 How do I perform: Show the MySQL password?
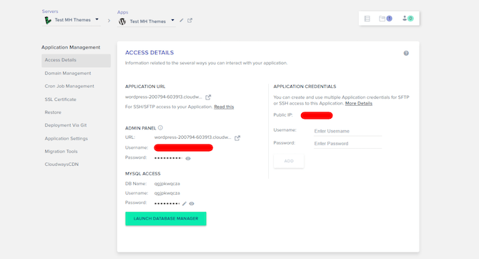tap(192, 204)
